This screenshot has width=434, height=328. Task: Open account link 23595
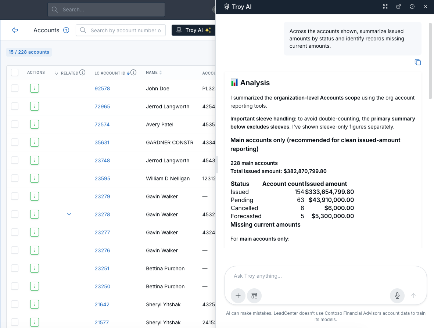pyautogui.click(x=103, y=179)
